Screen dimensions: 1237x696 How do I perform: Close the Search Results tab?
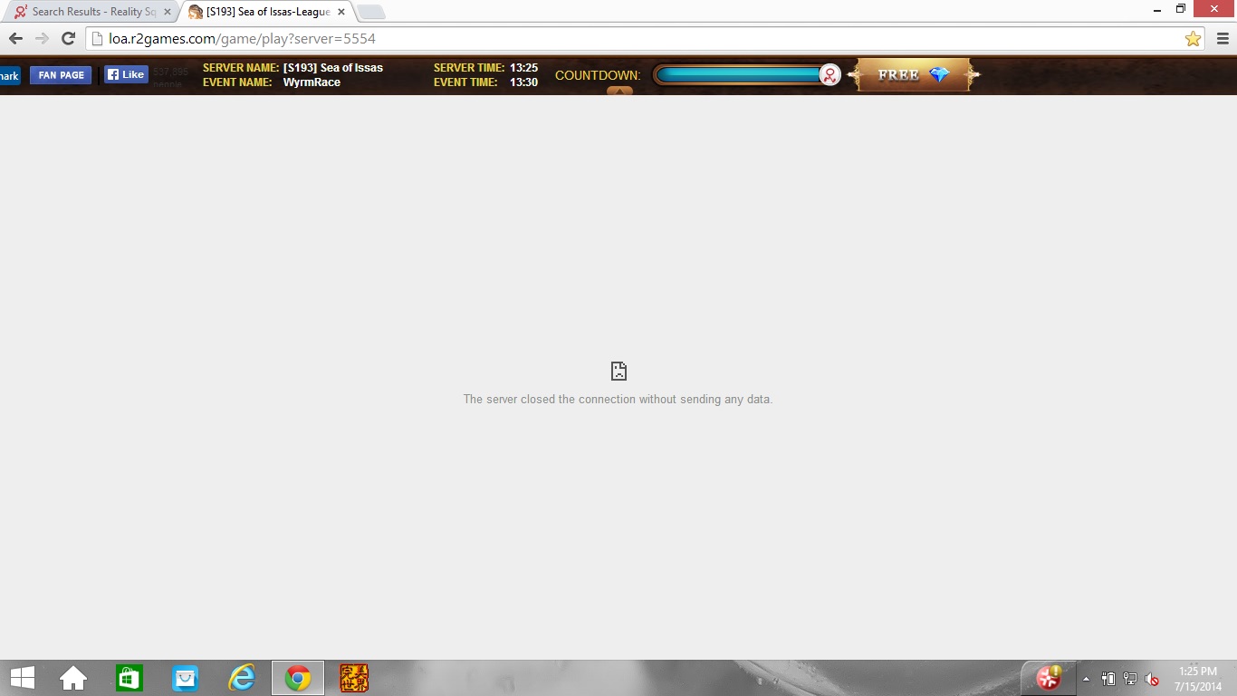(168, 12)
